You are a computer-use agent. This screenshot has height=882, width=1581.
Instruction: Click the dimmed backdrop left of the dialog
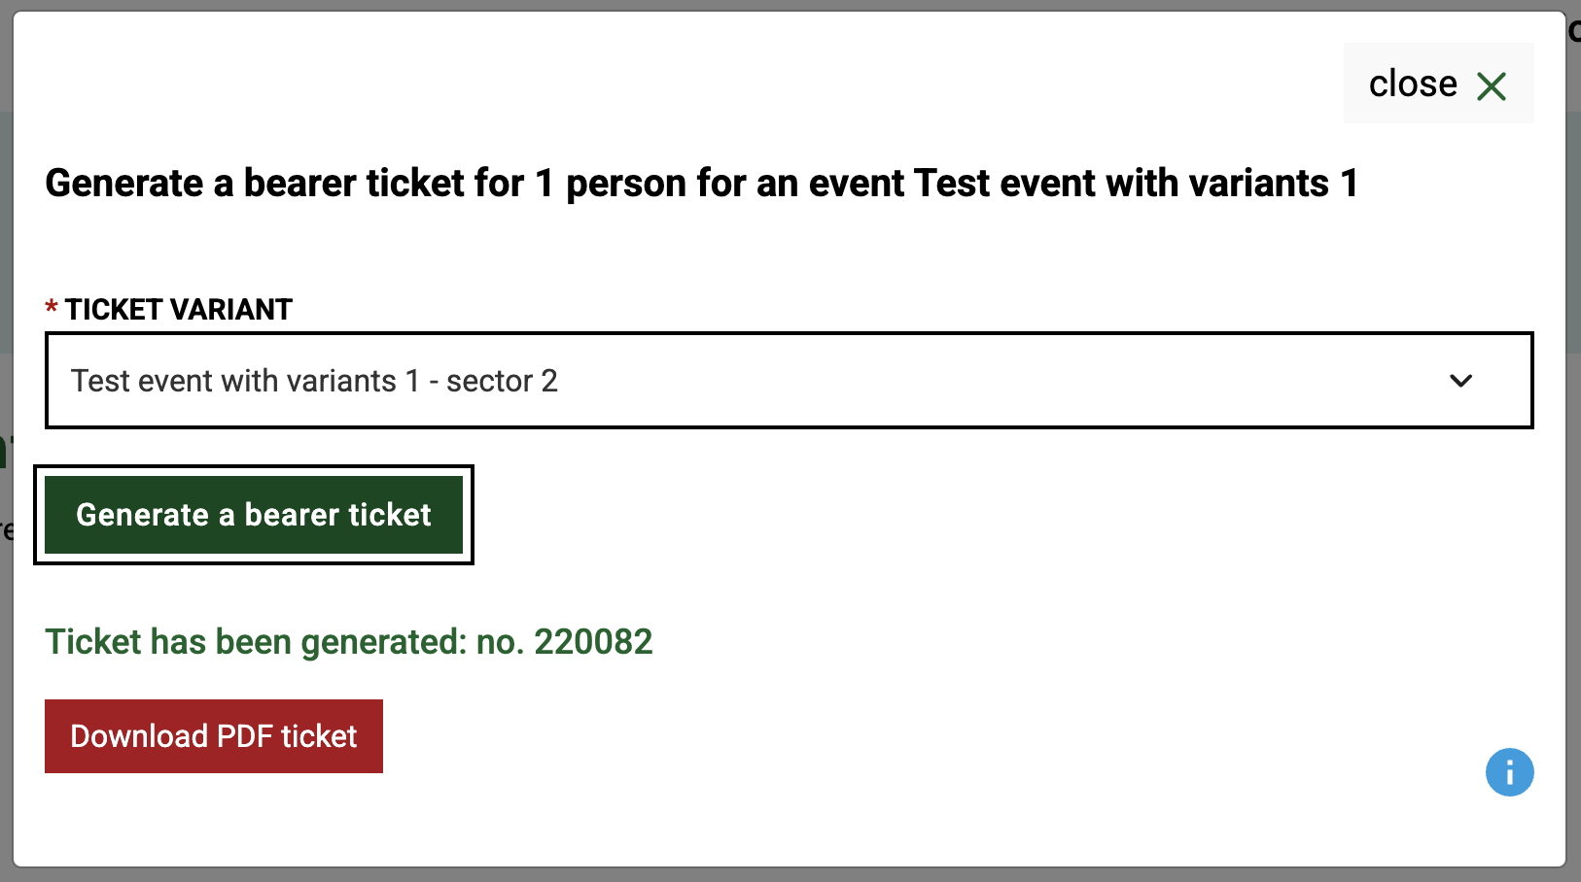click(5, 680)
